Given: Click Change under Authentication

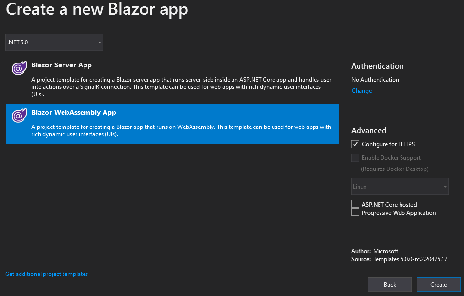Looking at the screenshot, I should (361, 91).
